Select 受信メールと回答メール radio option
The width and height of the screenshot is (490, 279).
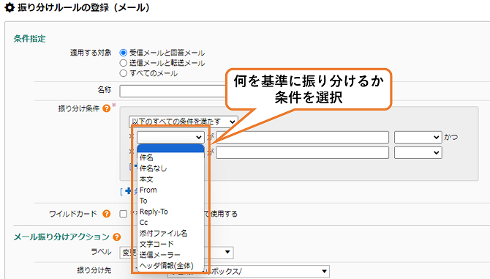pos(124,53)
